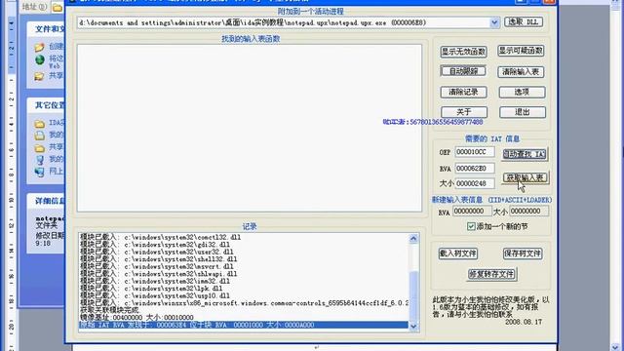Click the IAT RVA field showing 000062E0
The width and height of the screenshot is (624, 351).
(475, 168)
